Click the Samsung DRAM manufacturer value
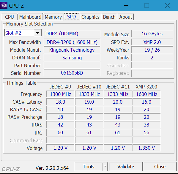 pyautogui.click(x=72, y=58)
